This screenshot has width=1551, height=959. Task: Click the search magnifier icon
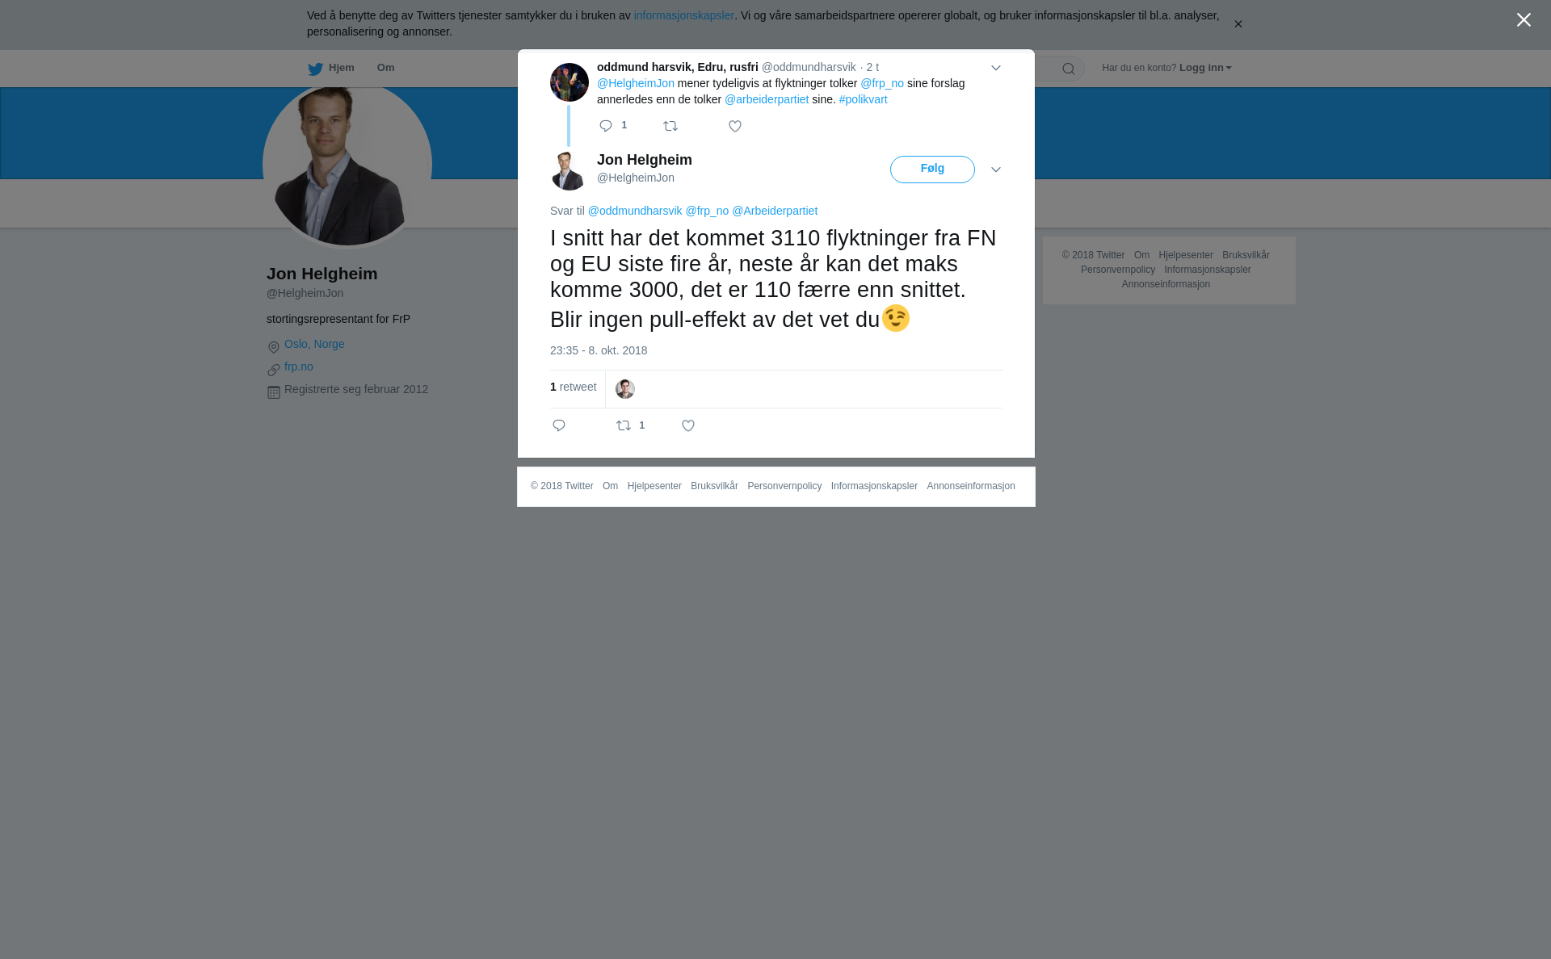[1069, 69]
